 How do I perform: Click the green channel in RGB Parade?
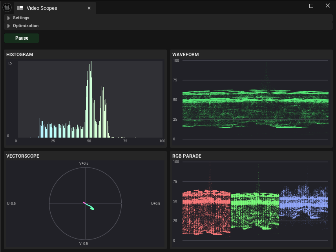point(255,211)
